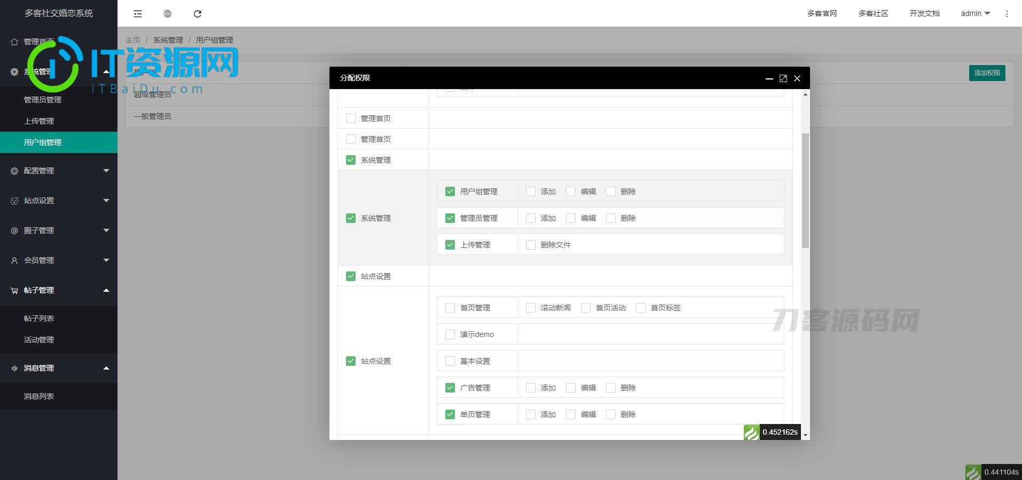
Task: Check 删除 in the 用户组管理 row
Action: click(611, 191)
